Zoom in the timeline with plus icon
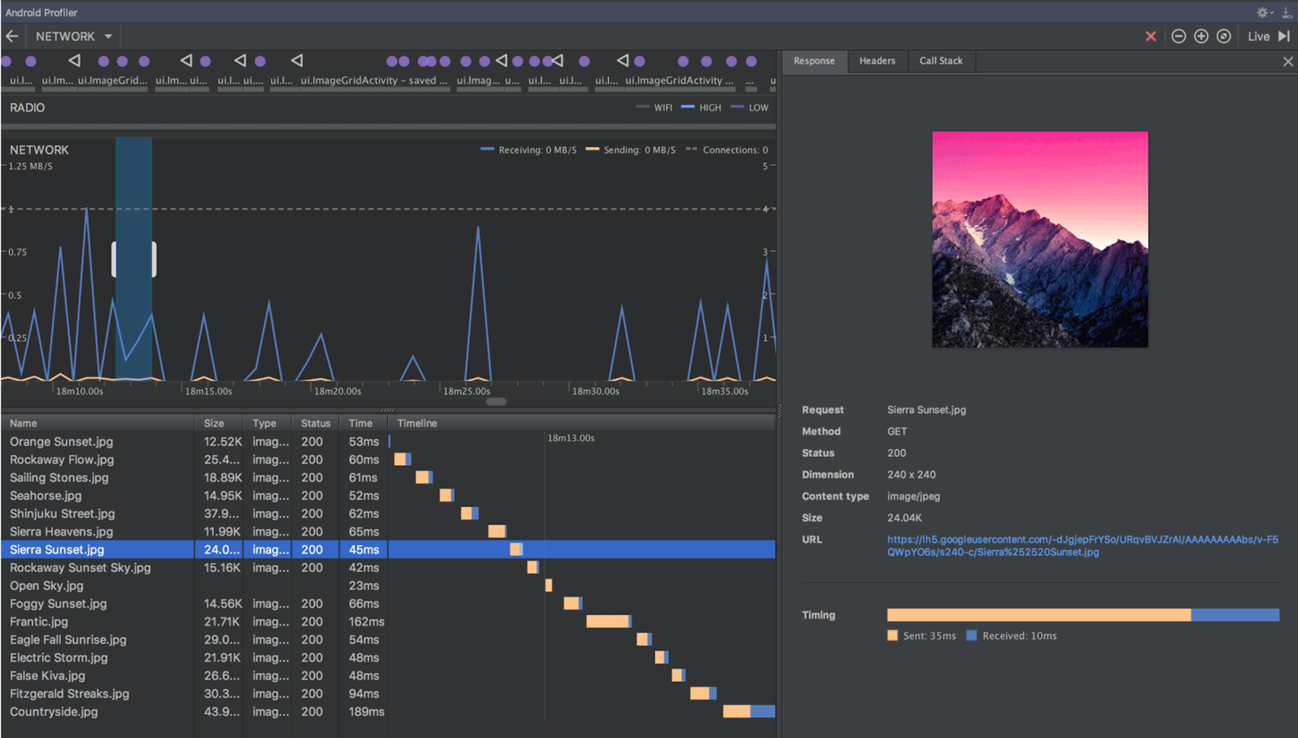This screenshot has width=1298, height=738. click(1201, 36)
